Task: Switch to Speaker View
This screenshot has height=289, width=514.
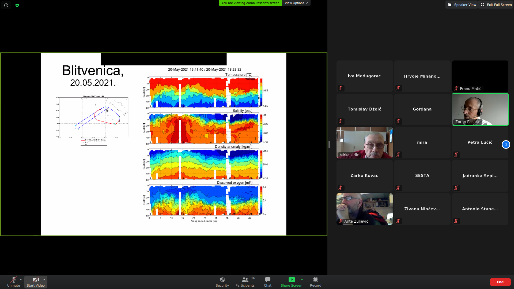Action: (x=462, y=5)
